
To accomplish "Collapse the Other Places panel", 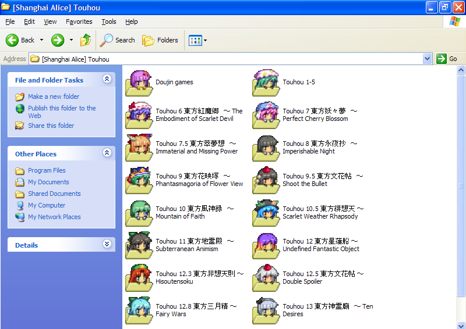I will [x=107, y=152].
